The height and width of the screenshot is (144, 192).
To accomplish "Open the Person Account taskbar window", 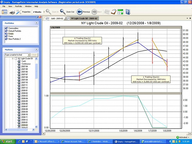I will tap(73, 142).
